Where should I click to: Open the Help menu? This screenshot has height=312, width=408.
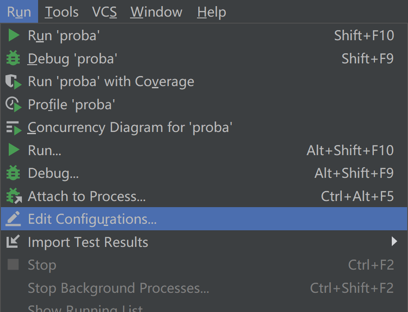pos(211,12)
